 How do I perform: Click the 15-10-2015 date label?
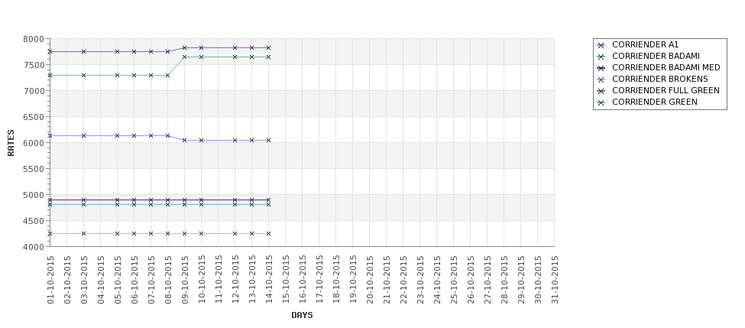286,280
